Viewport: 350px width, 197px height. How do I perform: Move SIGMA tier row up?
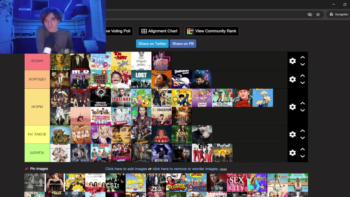click(x=302, y=57)
